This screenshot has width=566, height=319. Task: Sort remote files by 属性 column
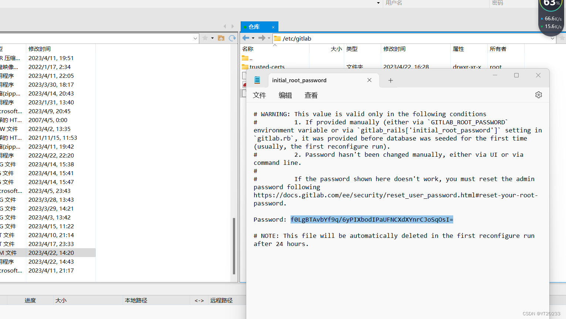click(x=469, y=49)
